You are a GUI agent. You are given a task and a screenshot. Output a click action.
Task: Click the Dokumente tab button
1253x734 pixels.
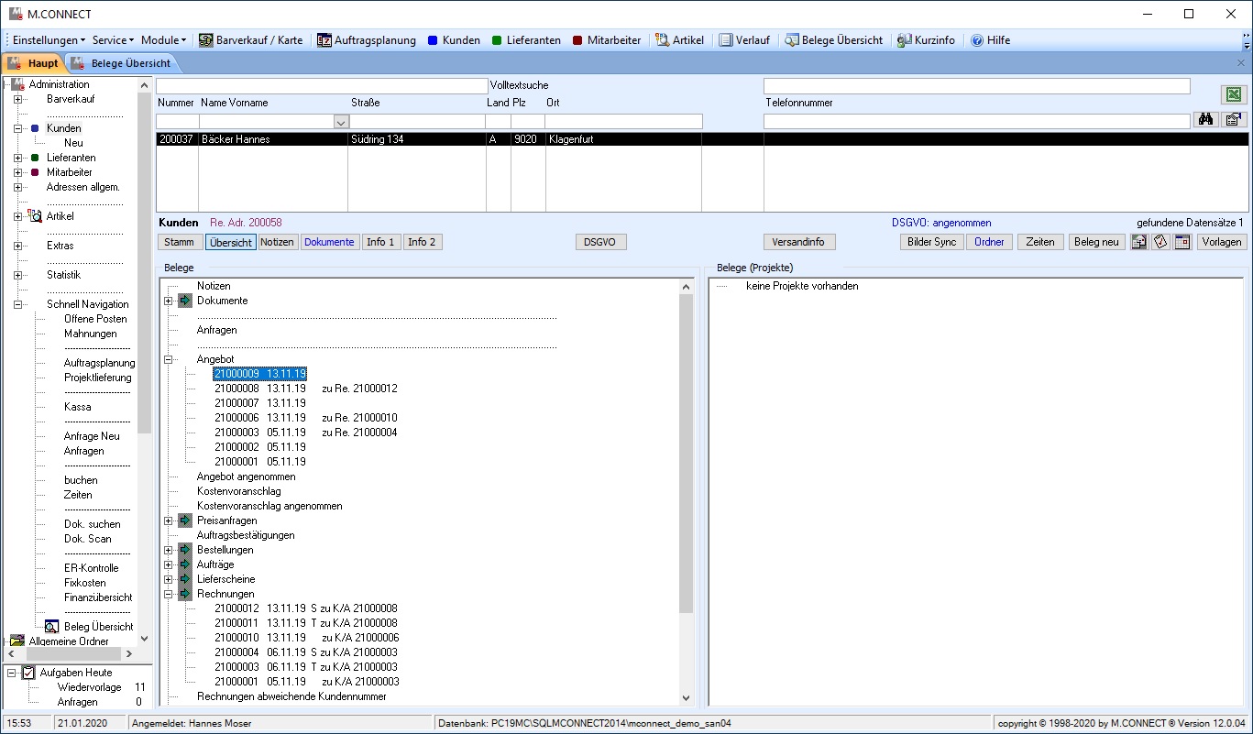(329, 242)
